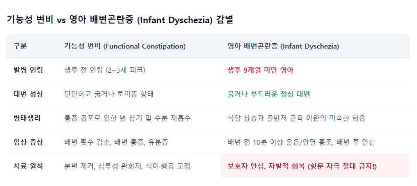Select the 임상 증상 row label

(28, 142)
